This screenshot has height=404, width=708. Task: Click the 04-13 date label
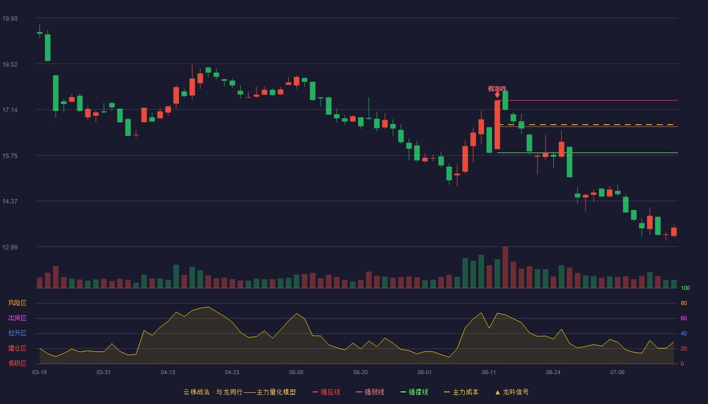[x=168, y=372]
